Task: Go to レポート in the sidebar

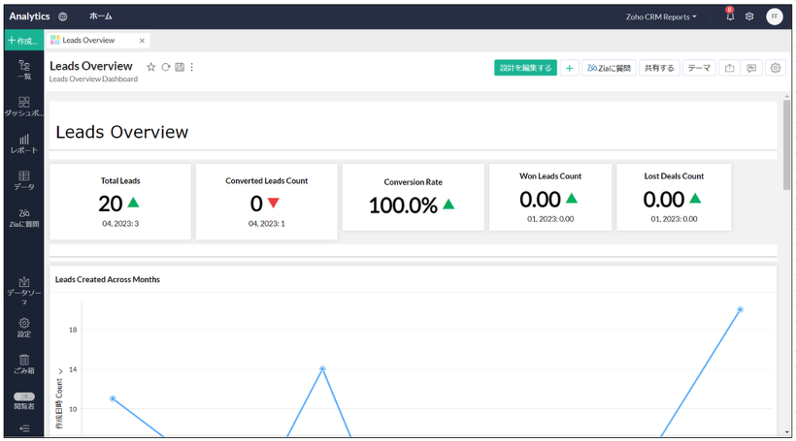Action: (x=23, y=143)
